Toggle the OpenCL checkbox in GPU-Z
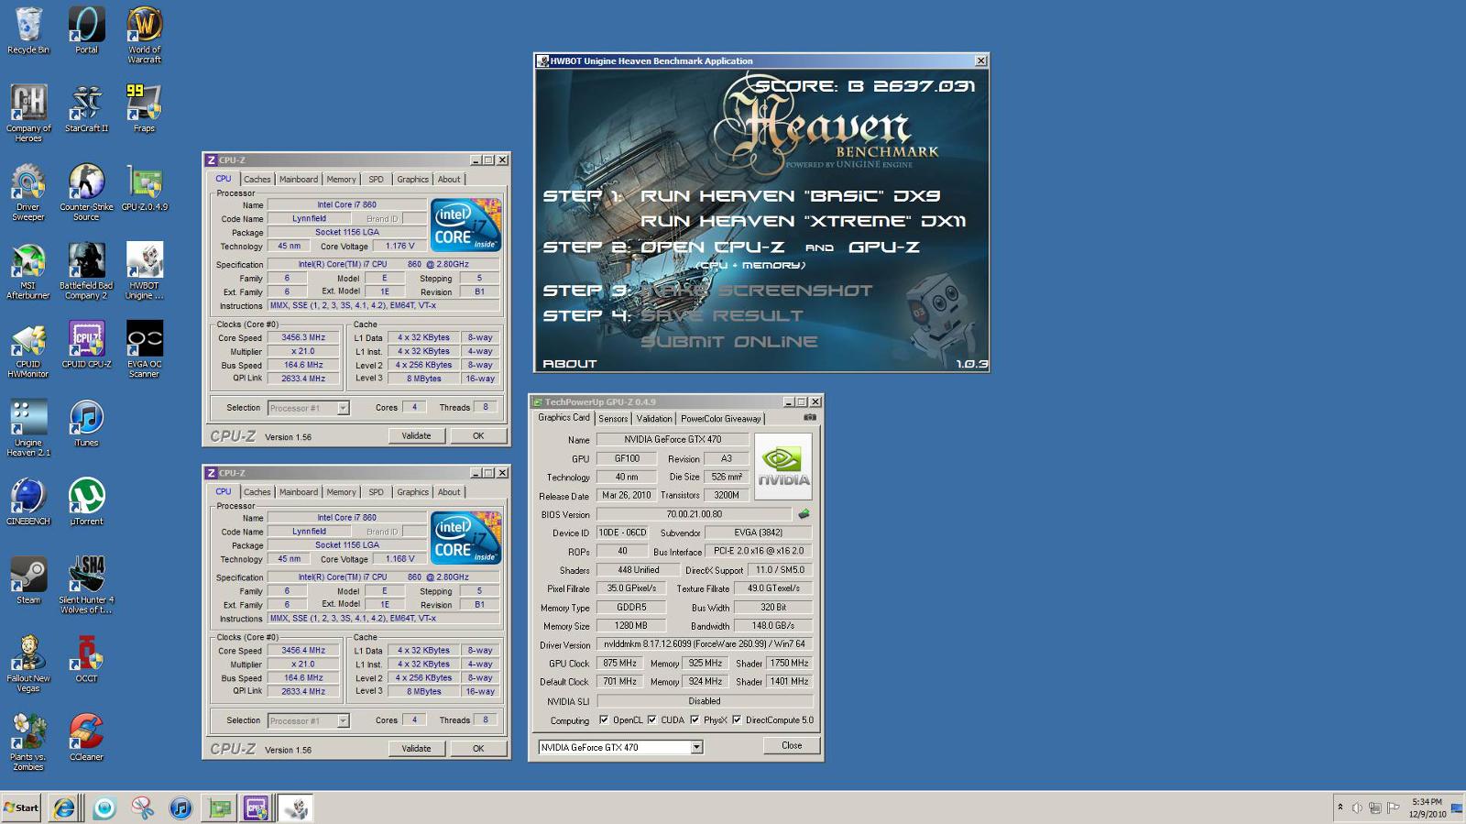The image size is (1466, 824). (x=604, y=720)
